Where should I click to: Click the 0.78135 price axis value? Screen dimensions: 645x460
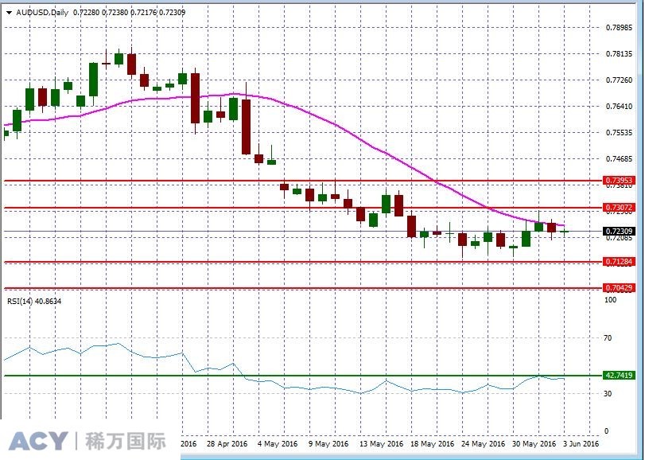[619, 54]
